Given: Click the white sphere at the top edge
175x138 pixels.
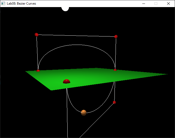Looking at the screenshot, I should 65,9.
